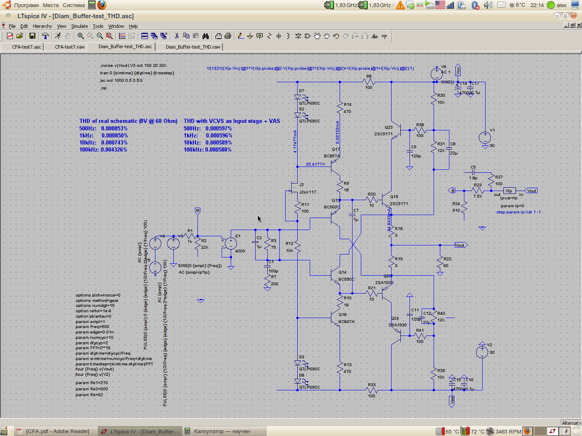Select the Inductor tool
The height and width of the screenshot is (436, 582).
point(288,36)
